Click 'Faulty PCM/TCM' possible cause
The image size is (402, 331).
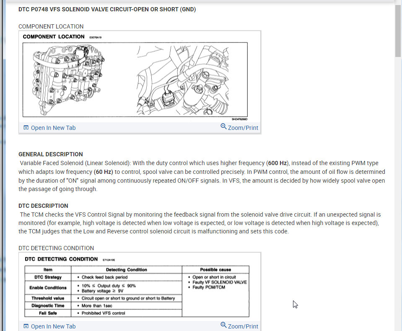pyautogui.click(x=209, y=287)
